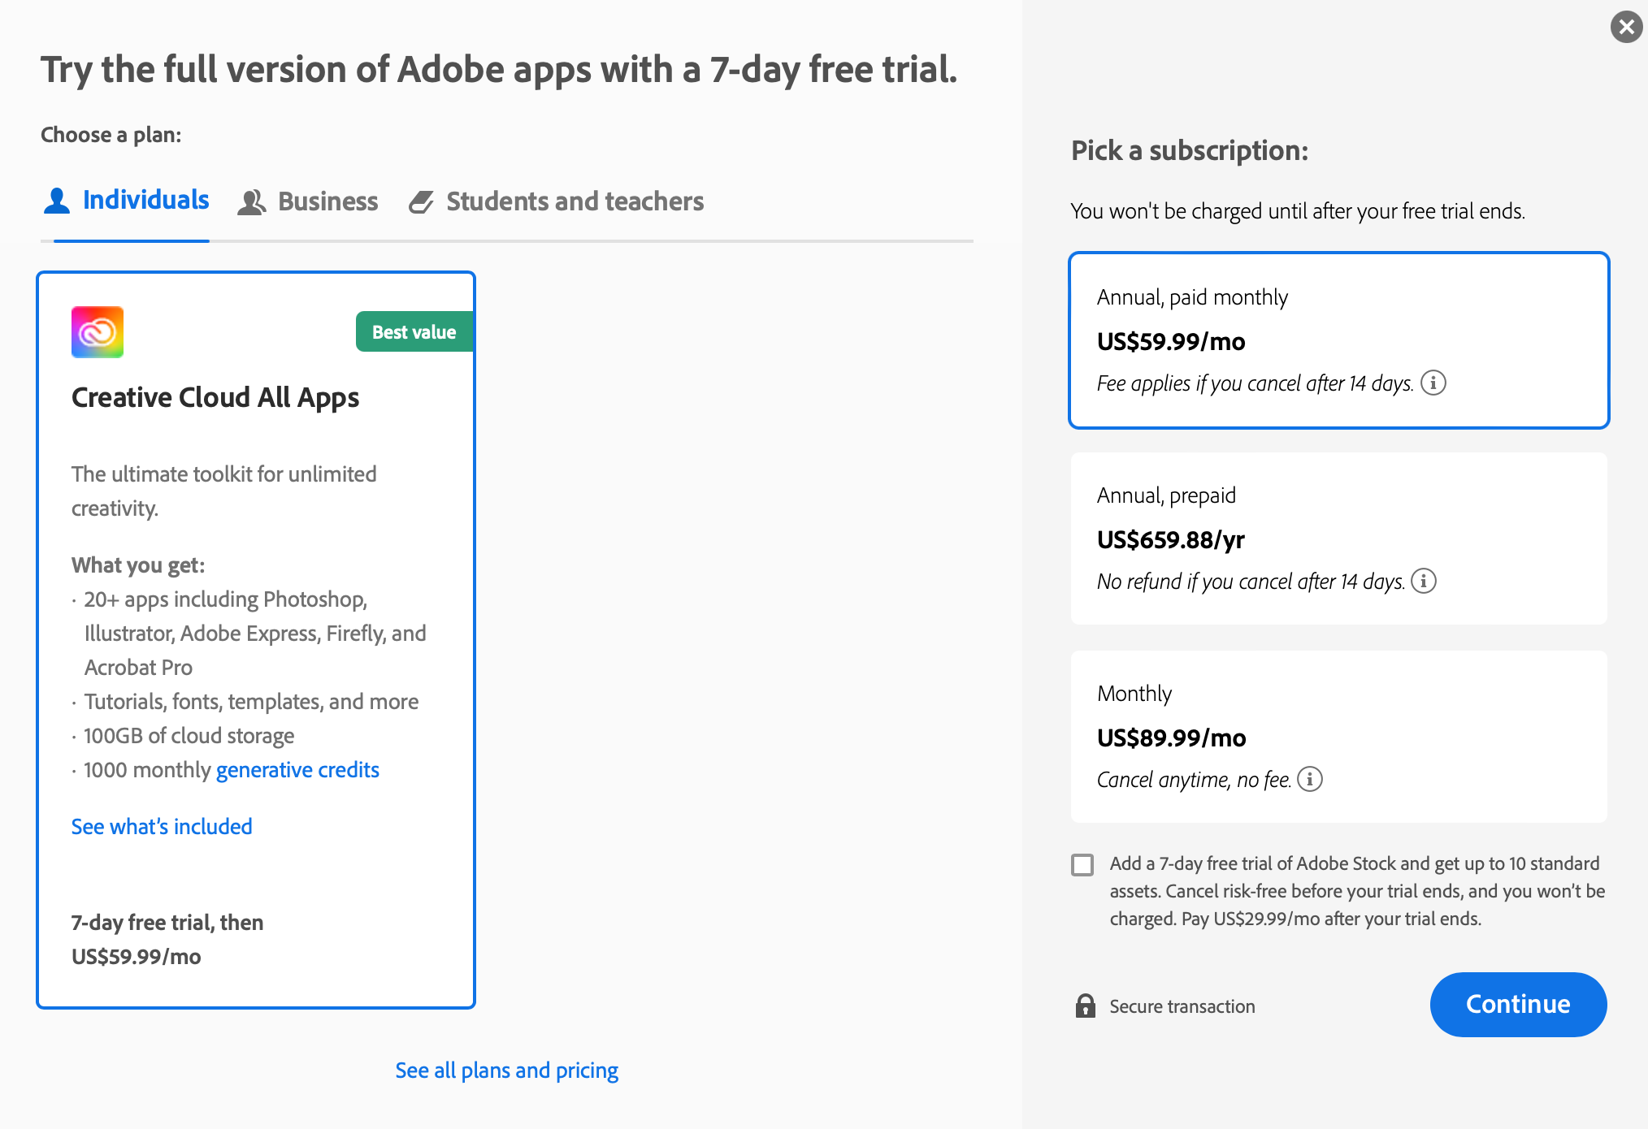
Task: Click info icon beside Cancel anytime text
Action: tap(1310, 779)
